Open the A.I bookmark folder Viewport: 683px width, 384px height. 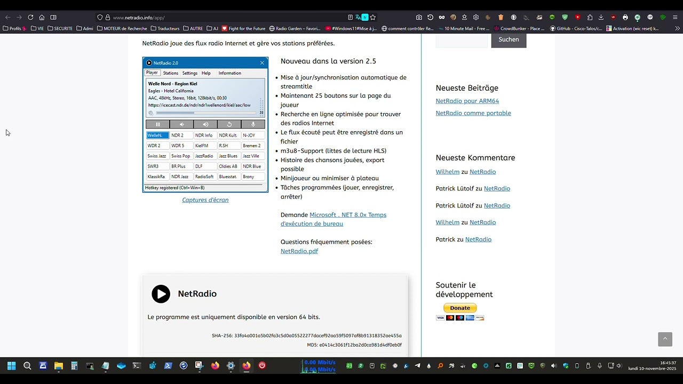pyautogui.click(x=212, y=28)
